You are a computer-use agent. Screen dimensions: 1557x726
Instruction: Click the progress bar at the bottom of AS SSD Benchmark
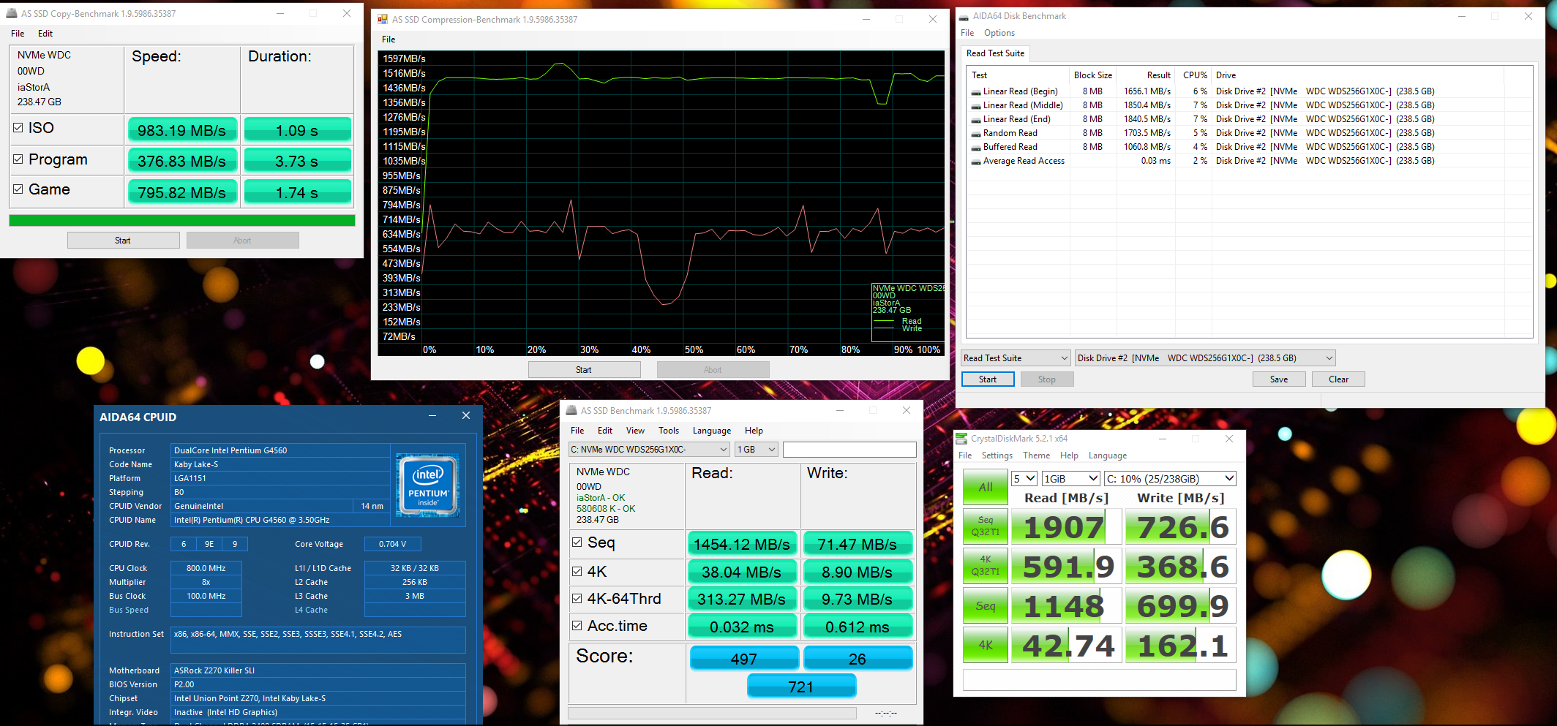tap(712, 713)
